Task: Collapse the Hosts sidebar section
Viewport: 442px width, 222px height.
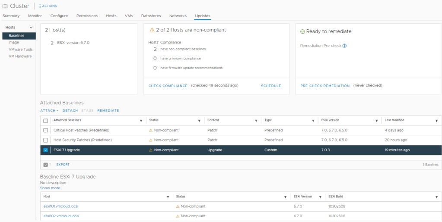Action: pyautogui.click(x=31, y=28)
